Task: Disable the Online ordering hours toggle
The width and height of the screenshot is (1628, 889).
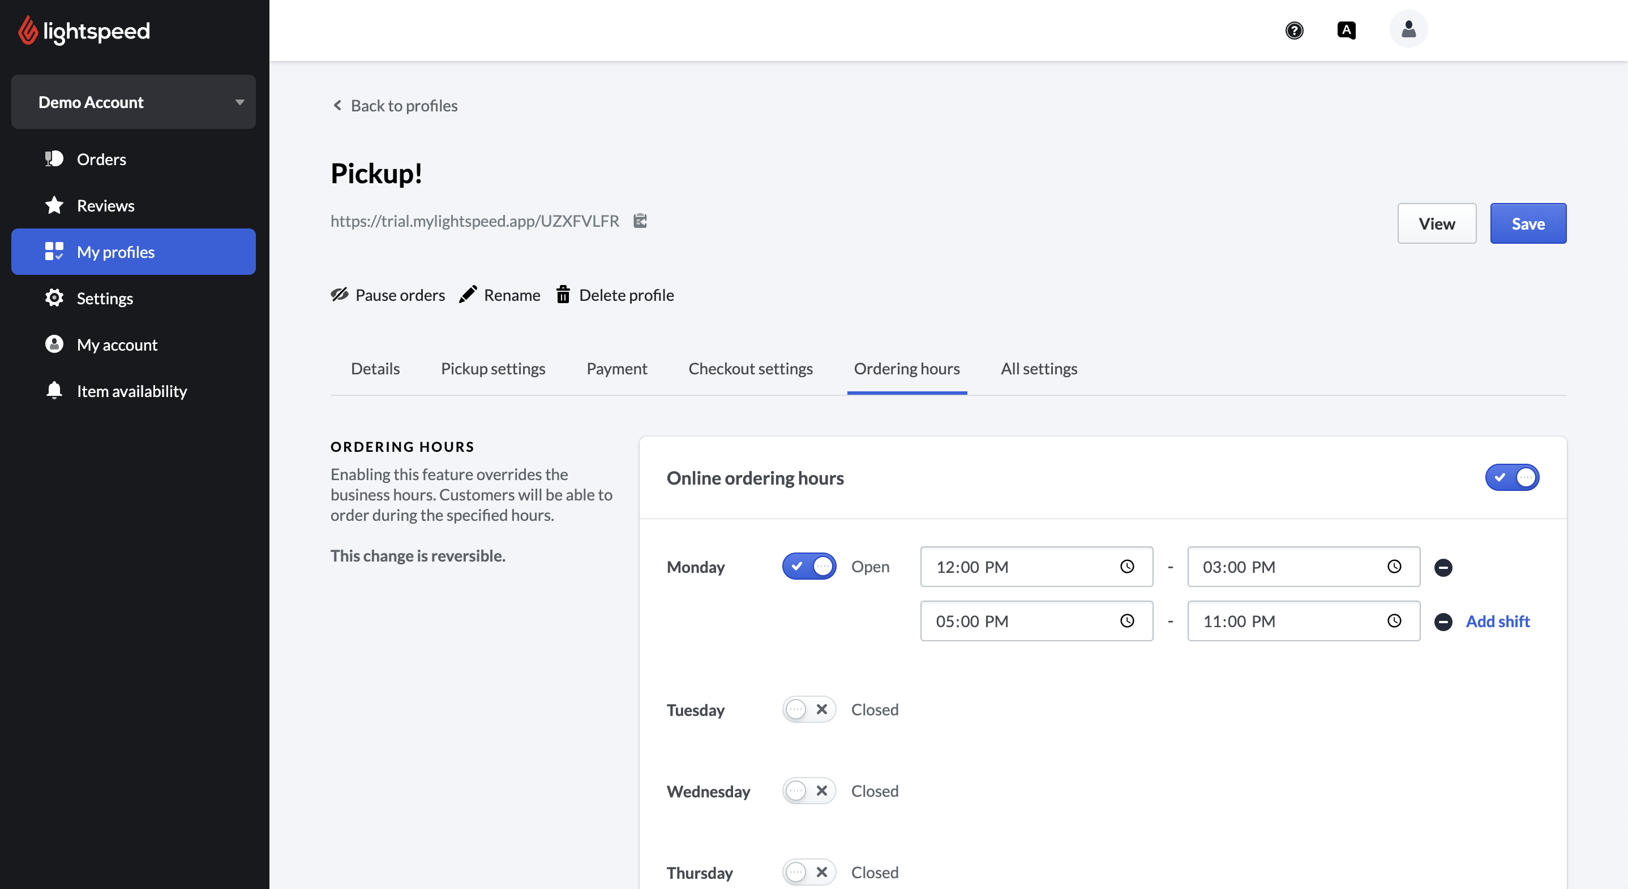Action: pyautogui.click(x=1512, y=478)
